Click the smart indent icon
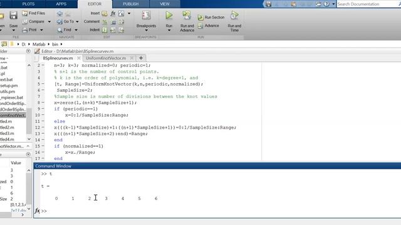 pos(105,30)
